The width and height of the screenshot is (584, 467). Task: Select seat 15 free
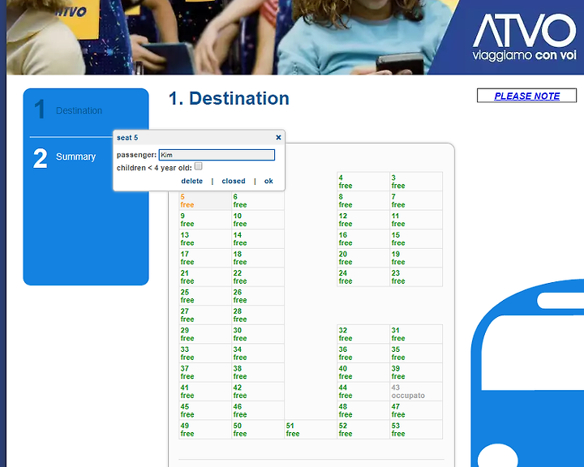(416, 238)
